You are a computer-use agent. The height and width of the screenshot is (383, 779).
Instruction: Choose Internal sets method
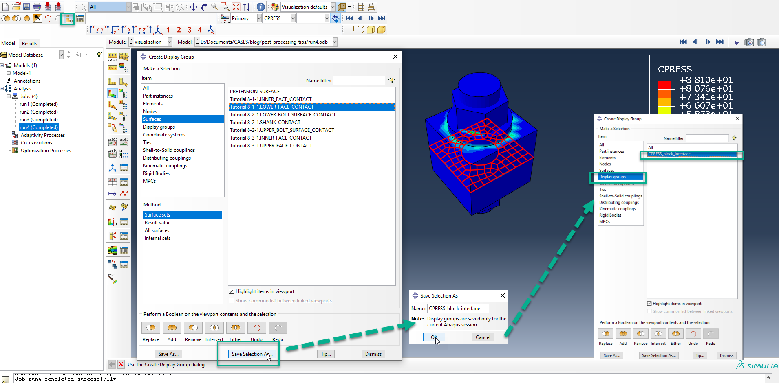pos(158,238)
